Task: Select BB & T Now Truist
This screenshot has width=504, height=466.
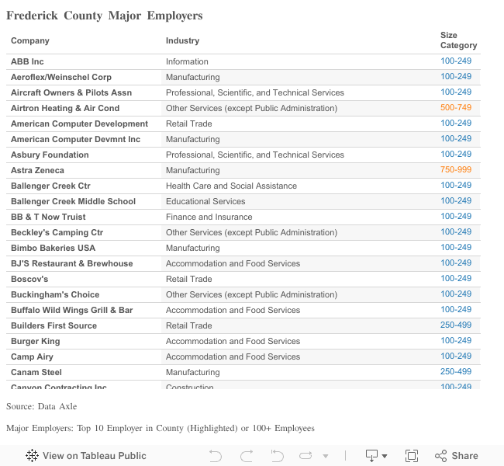Action: 48,217
